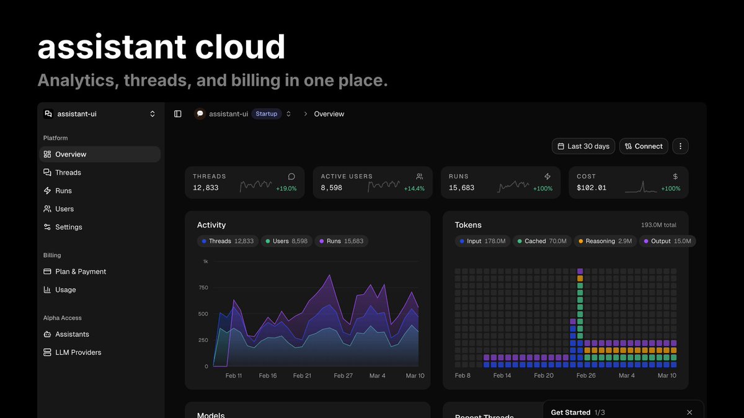Toggle the Input tokens legend chip
The image size is (744, 418).
482,241
